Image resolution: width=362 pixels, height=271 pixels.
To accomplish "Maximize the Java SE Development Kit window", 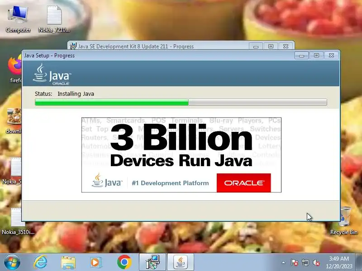I will [x=271, y=47].
